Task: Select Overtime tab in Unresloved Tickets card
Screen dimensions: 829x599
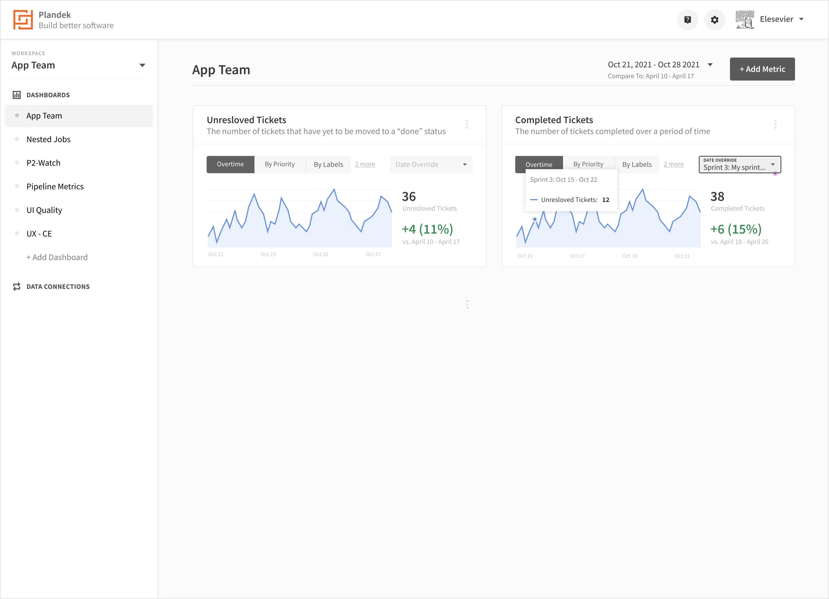Action: (x=230, y=164)
